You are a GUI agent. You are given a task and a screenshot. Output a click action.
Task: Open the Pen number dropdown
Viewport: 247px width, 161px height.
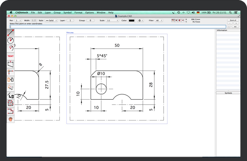pos(18,21)
